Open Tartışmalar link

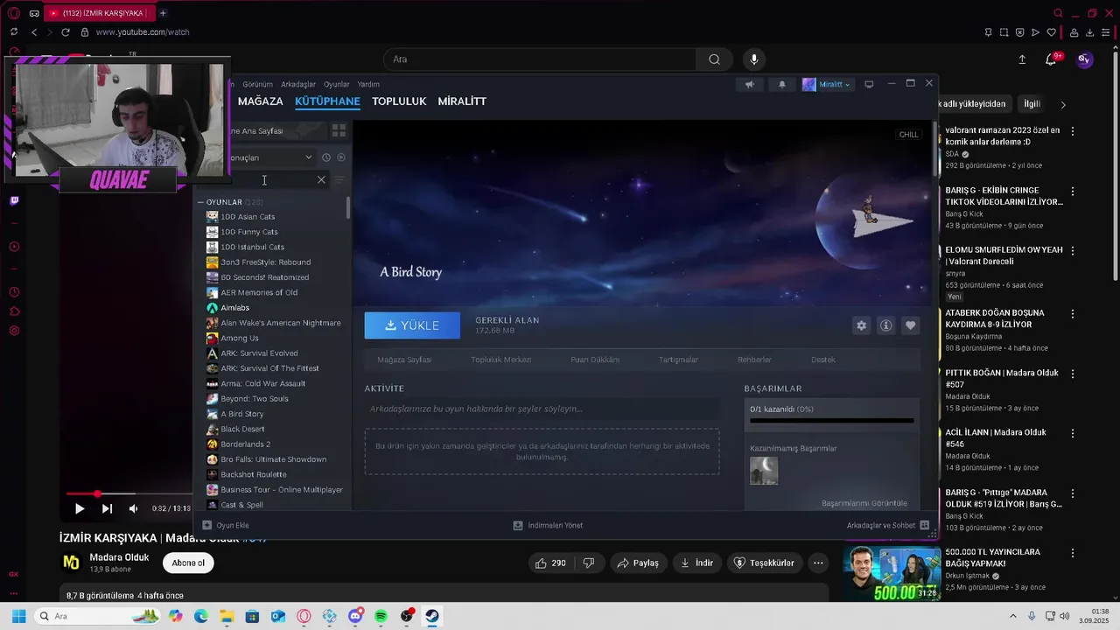tap(678, 360)
